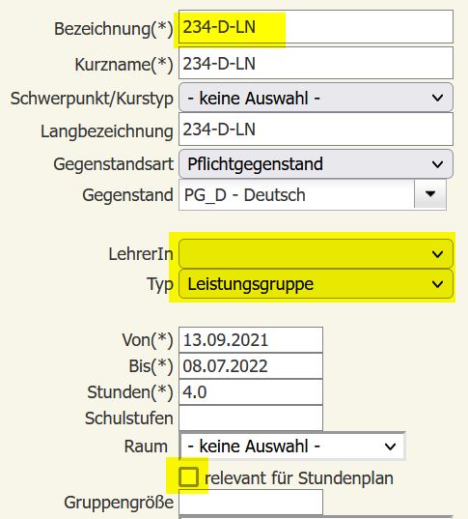Click the Kurzname text field
This screenshot has height=519, width=468.
pyautogui.click(x=316, y=63)
